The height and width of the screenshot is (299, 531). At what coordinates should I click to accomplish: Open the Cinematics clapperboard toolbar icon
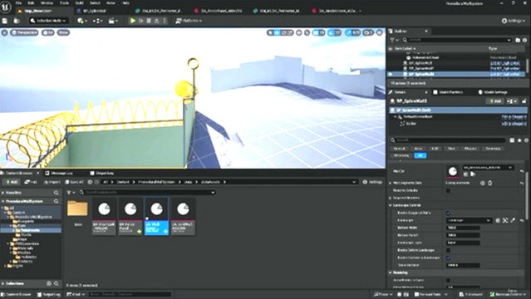click(x=113, y=21)
